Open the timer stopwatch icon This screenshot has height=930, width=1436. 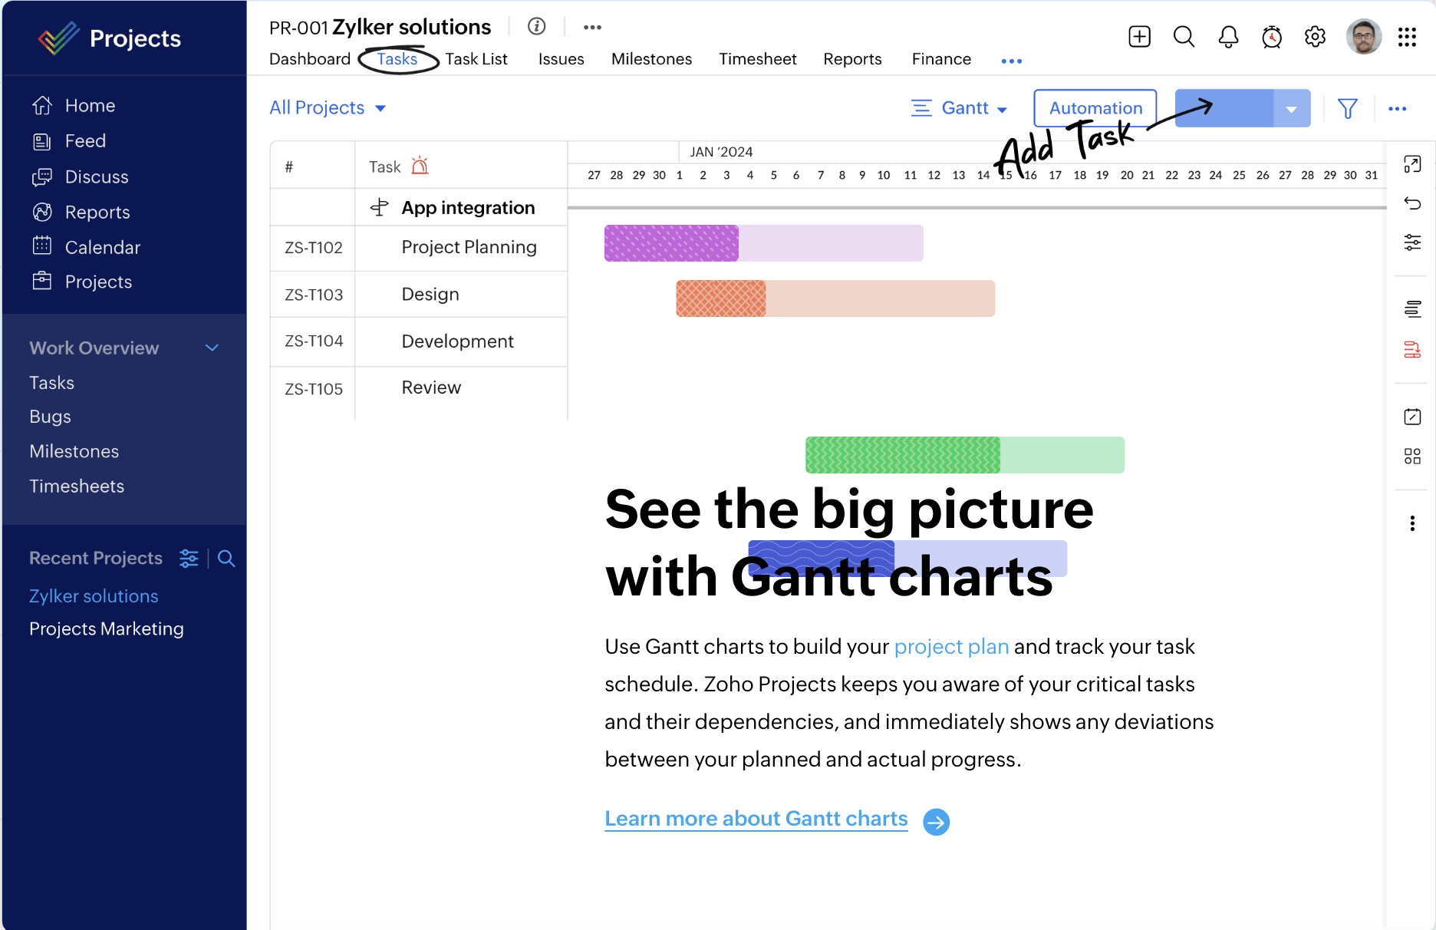click(1272, 36)
